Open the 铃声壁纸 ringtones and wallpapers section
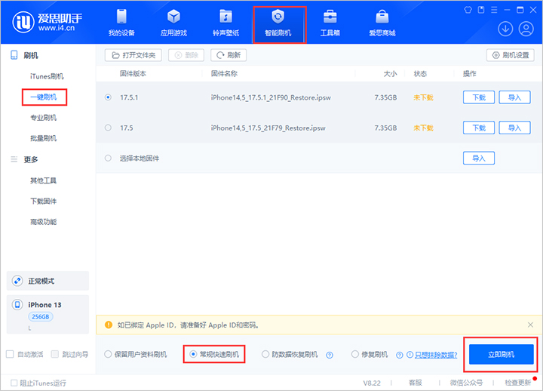The image size is (543, 391). coord(225,23)
